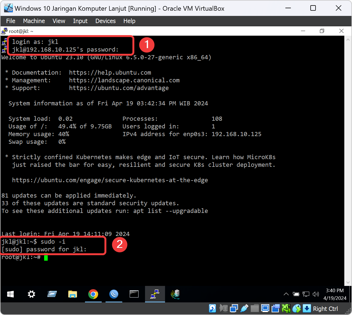Open the Devices menu
352x315 pixels.
coord(106,21)
